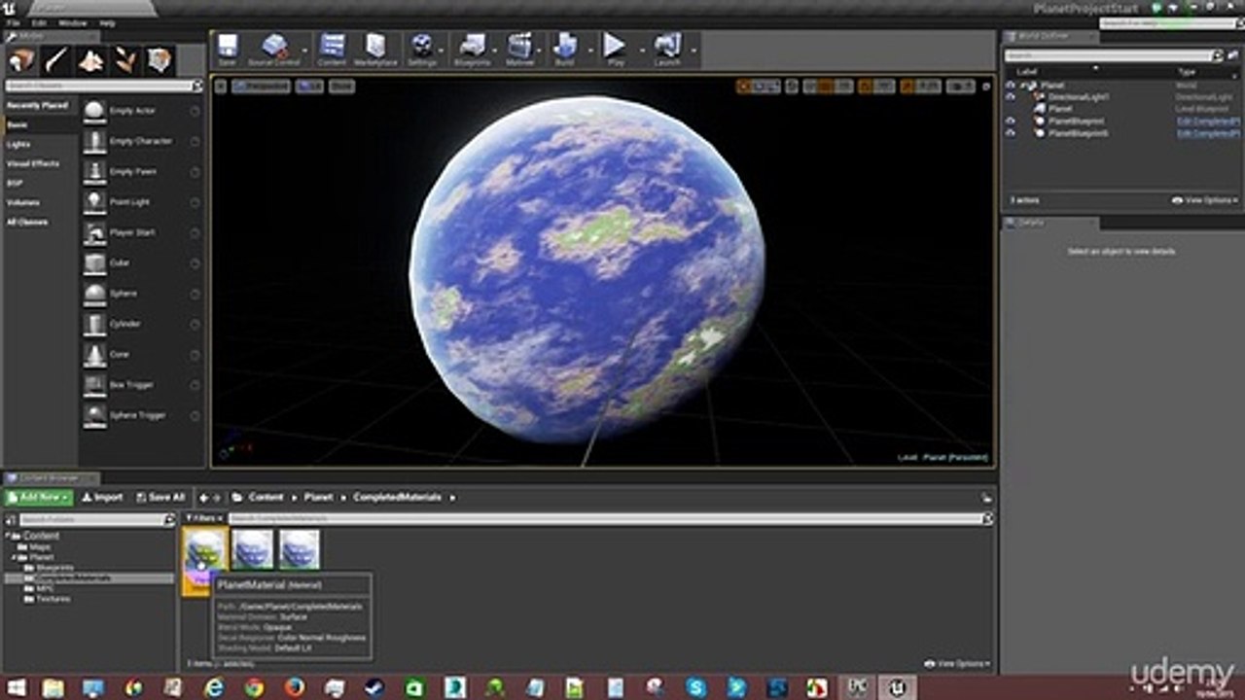Screen dimensions: 1245x700
Task: Open the Filters dropdown in Content Browser
Action: coord(204,519)
